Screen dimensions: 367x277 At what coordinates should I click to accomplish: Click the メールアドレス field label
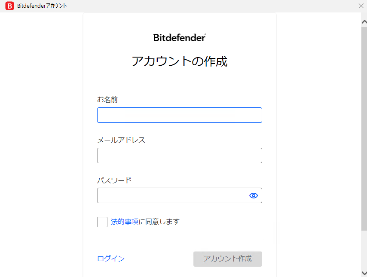[121, 140]
